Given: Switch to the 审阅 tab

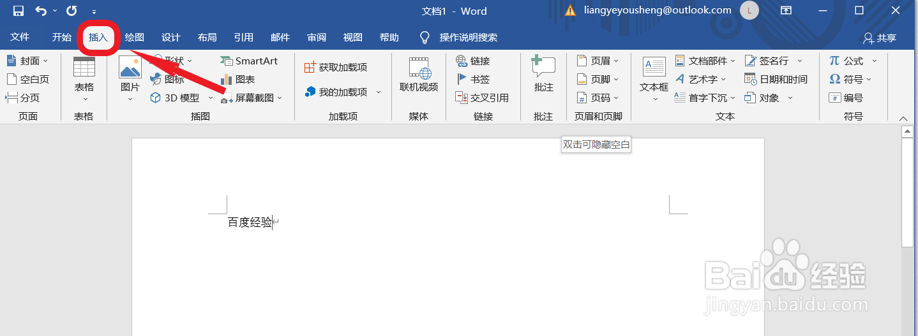Looking at the screenshot, I should (x=317, y=38).
